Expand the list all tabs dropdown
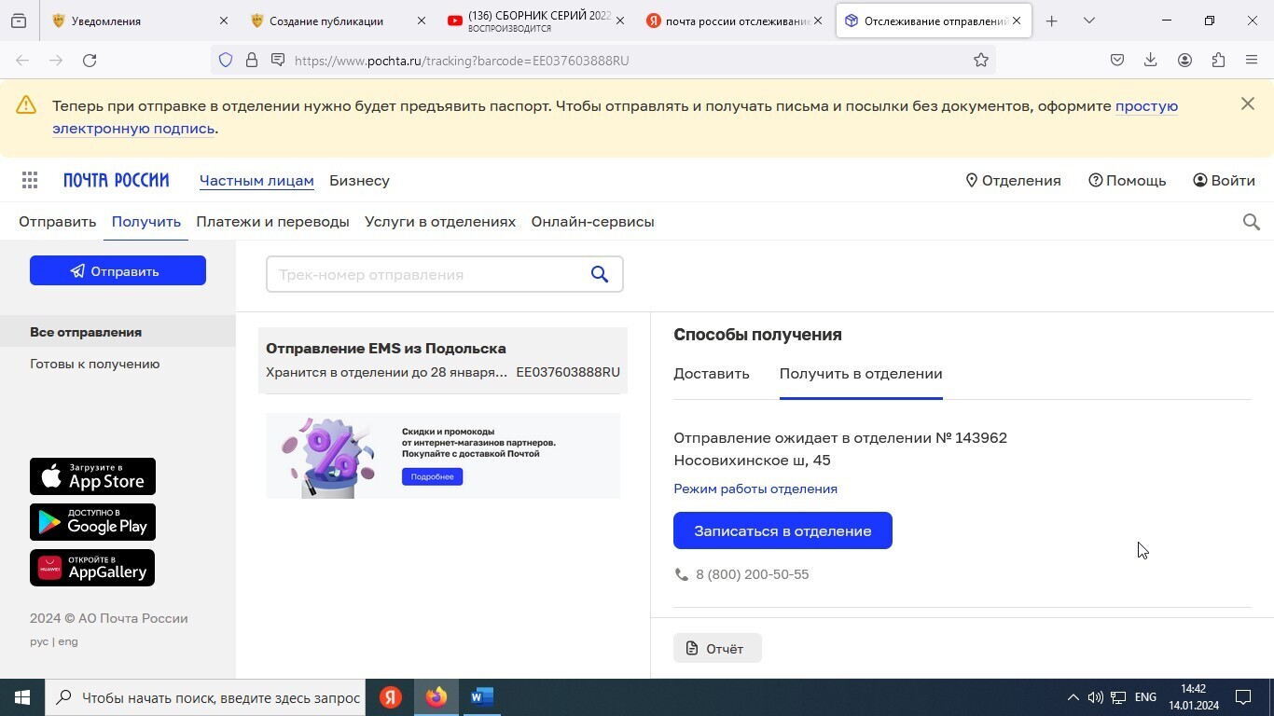The height and width of the screenshot is (716, 1274). tap(1088, 21)
